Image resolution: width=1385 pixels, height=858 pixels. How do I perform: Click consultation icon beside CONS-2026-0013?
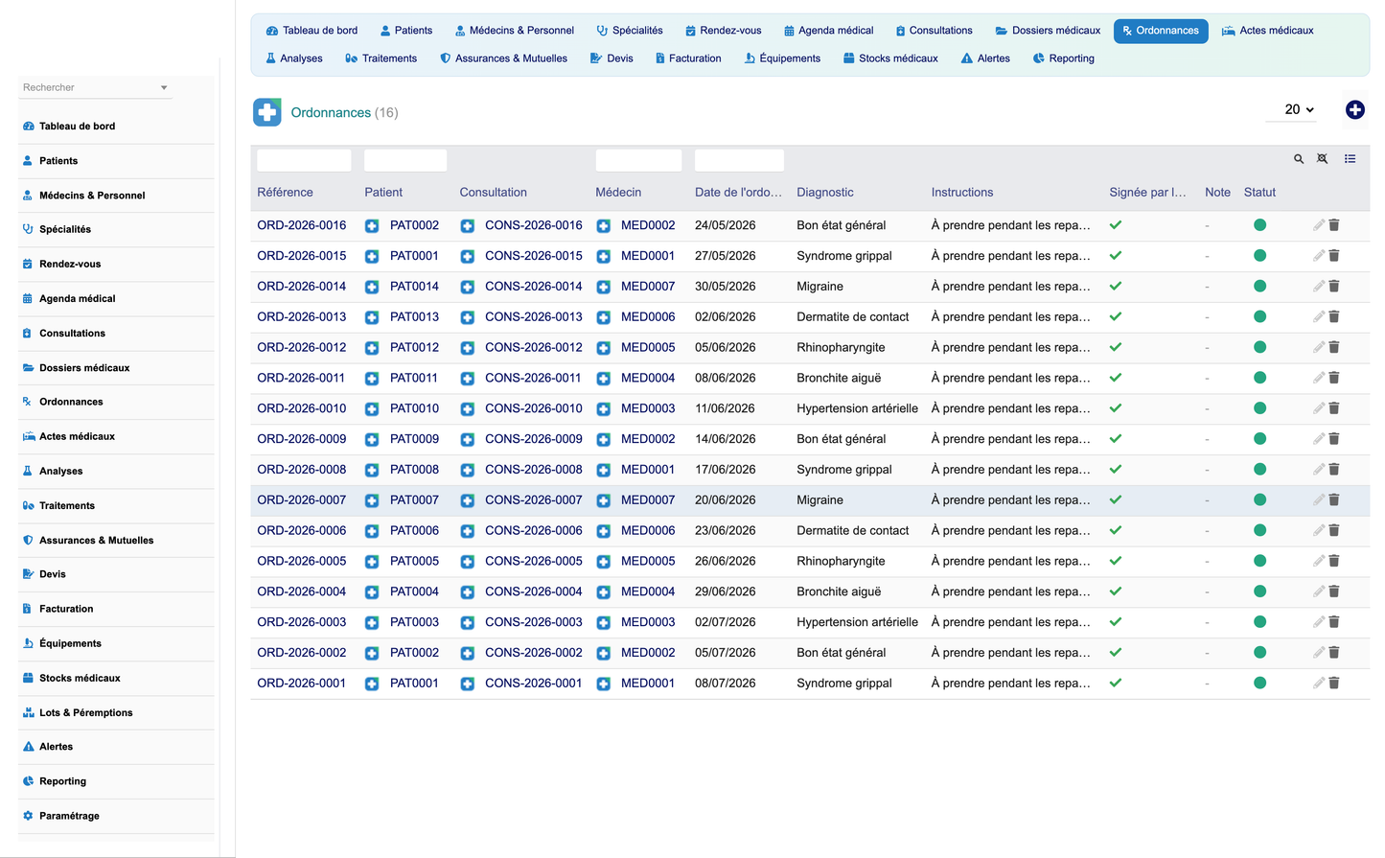point(467,317)
